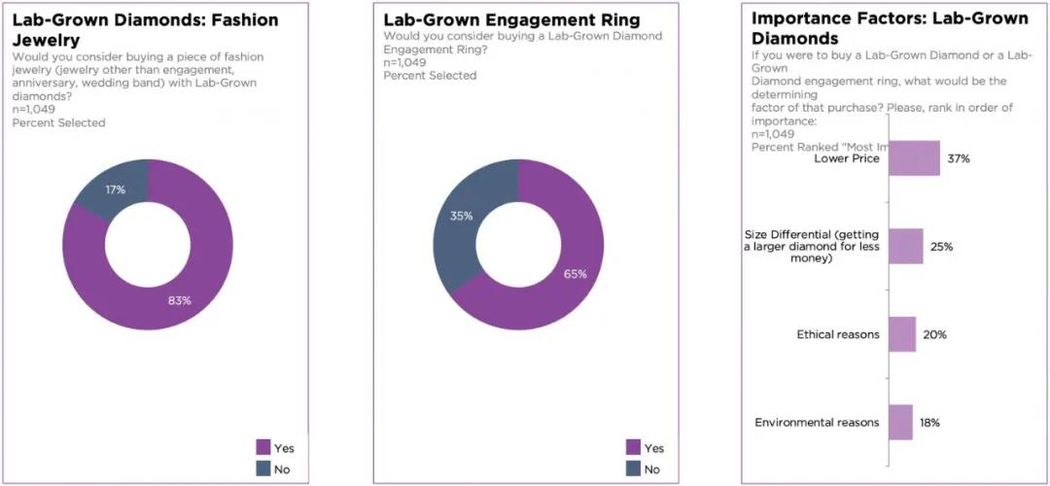Click the Yes legend text in Engagement Ring chart
Screen dimensions: 1050x486
point(654,448)
